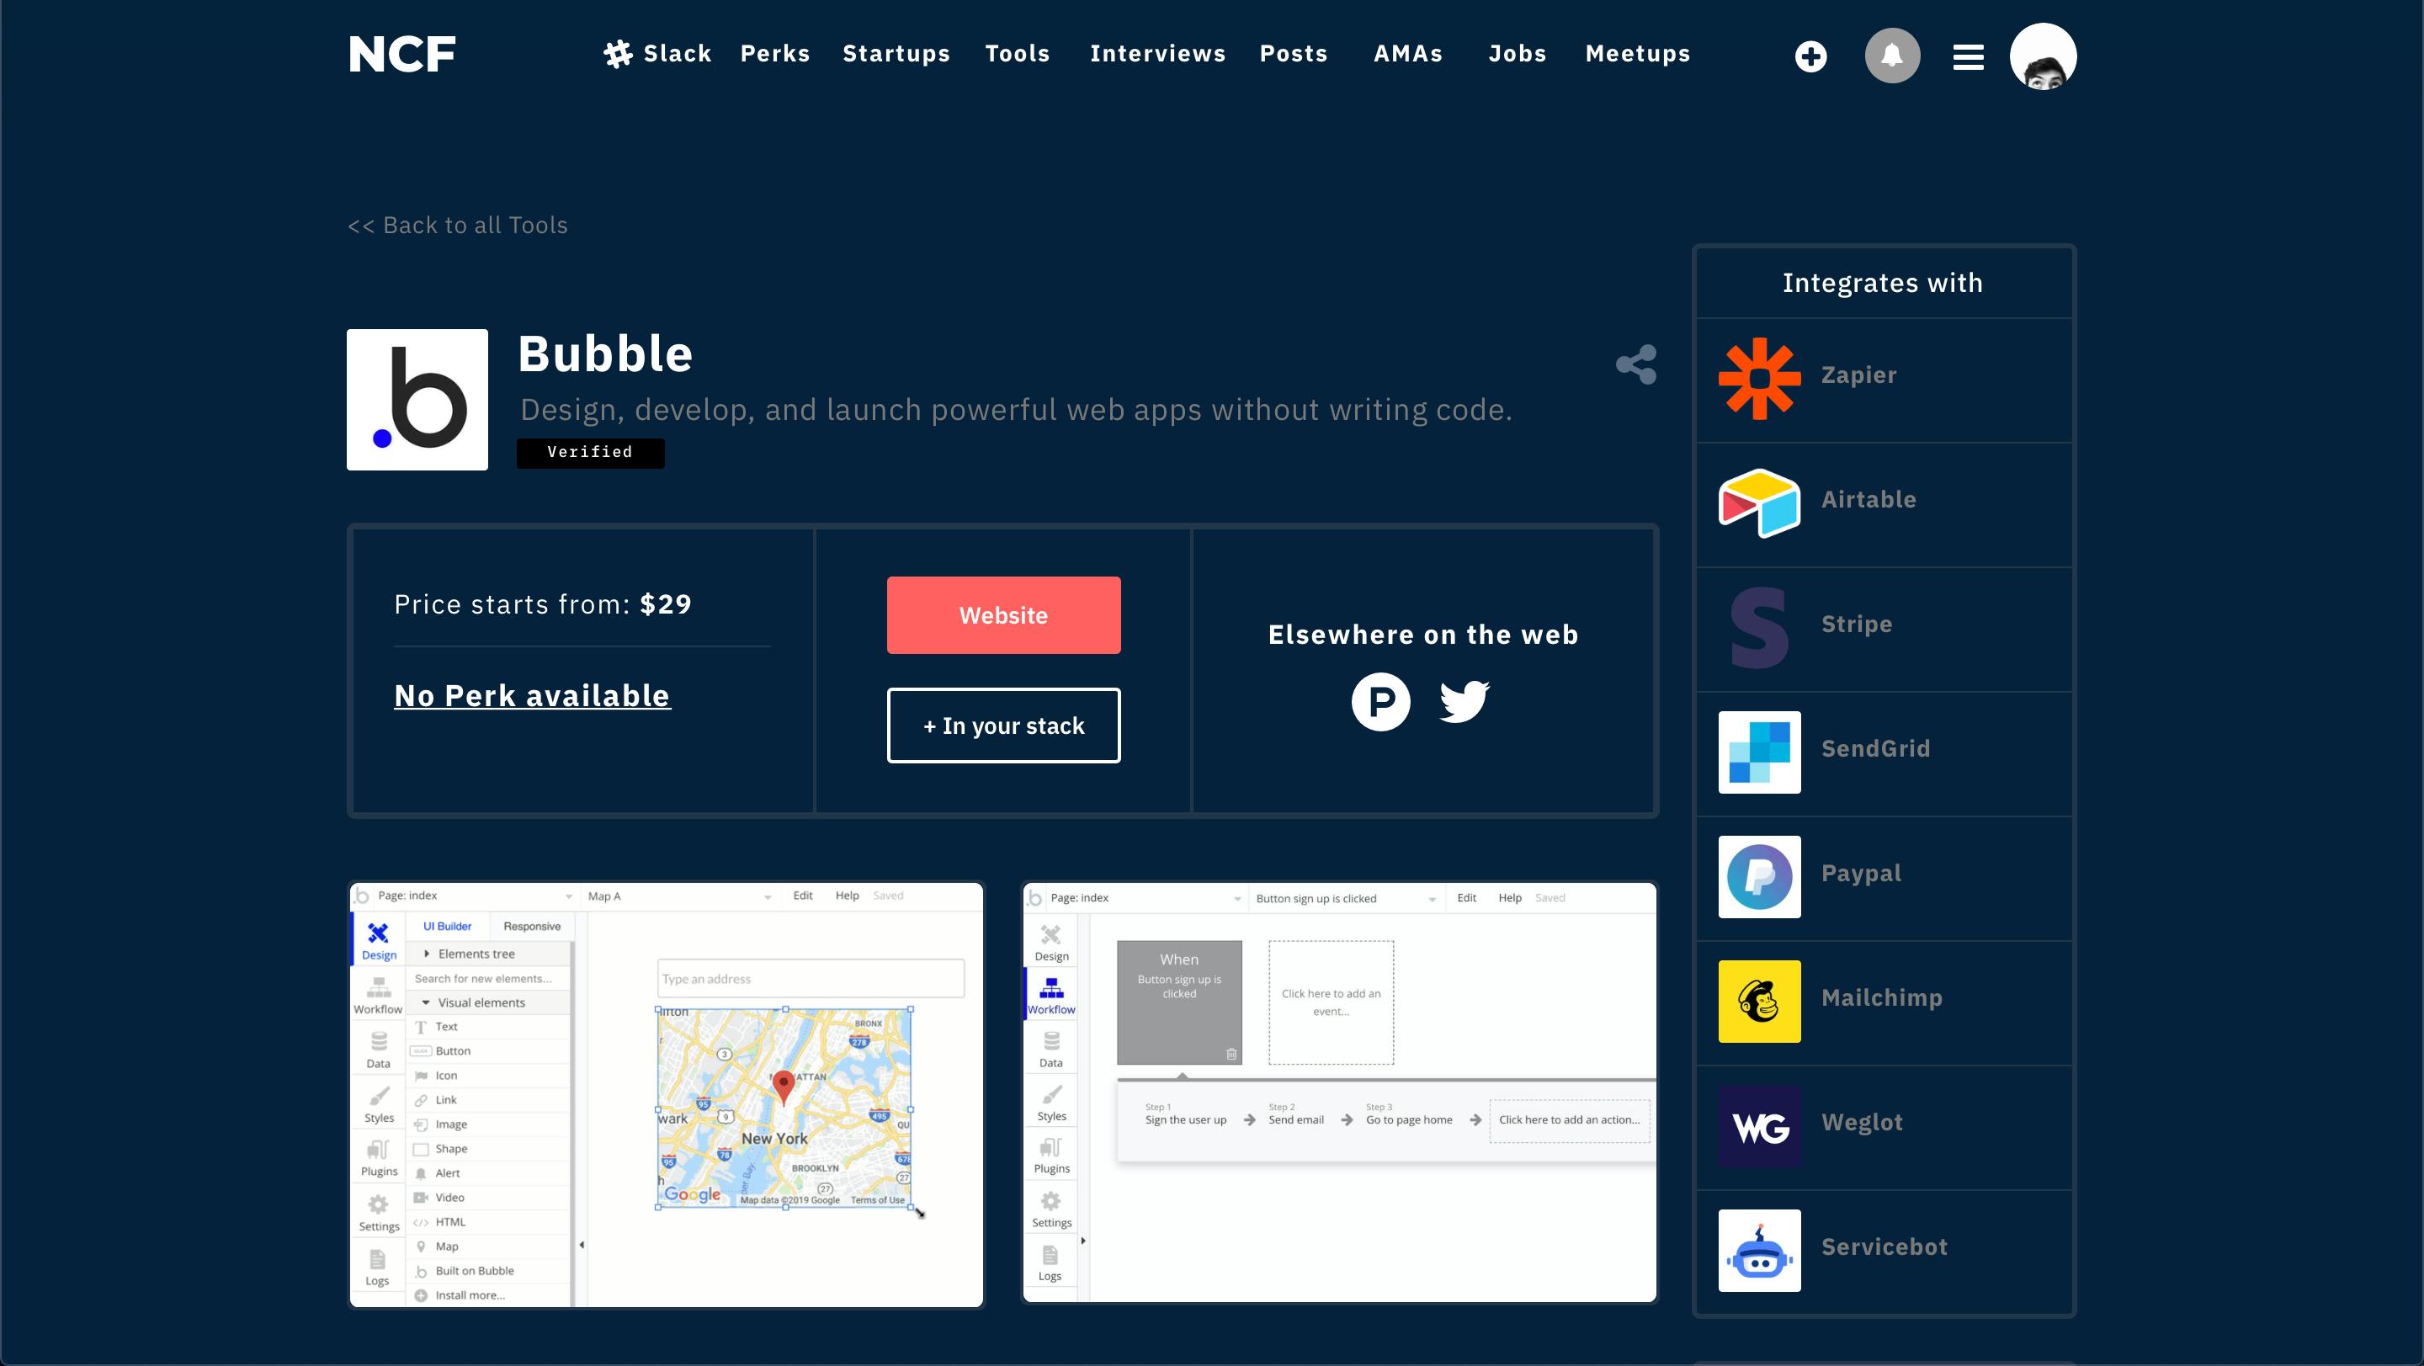Open the Tools nav item
This screenshot has height=1366, width=2424.
click(x=1018, y=54)
